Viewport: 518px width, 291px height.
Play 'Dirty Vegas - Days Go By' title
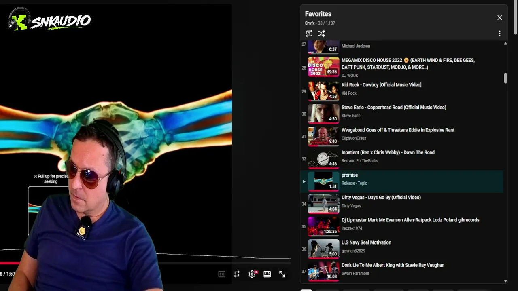[x=381, y=198]
